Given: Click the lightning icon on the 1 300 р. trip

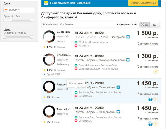Looking at the screenshot, I should pyautogui.click(x=156, y=72).
